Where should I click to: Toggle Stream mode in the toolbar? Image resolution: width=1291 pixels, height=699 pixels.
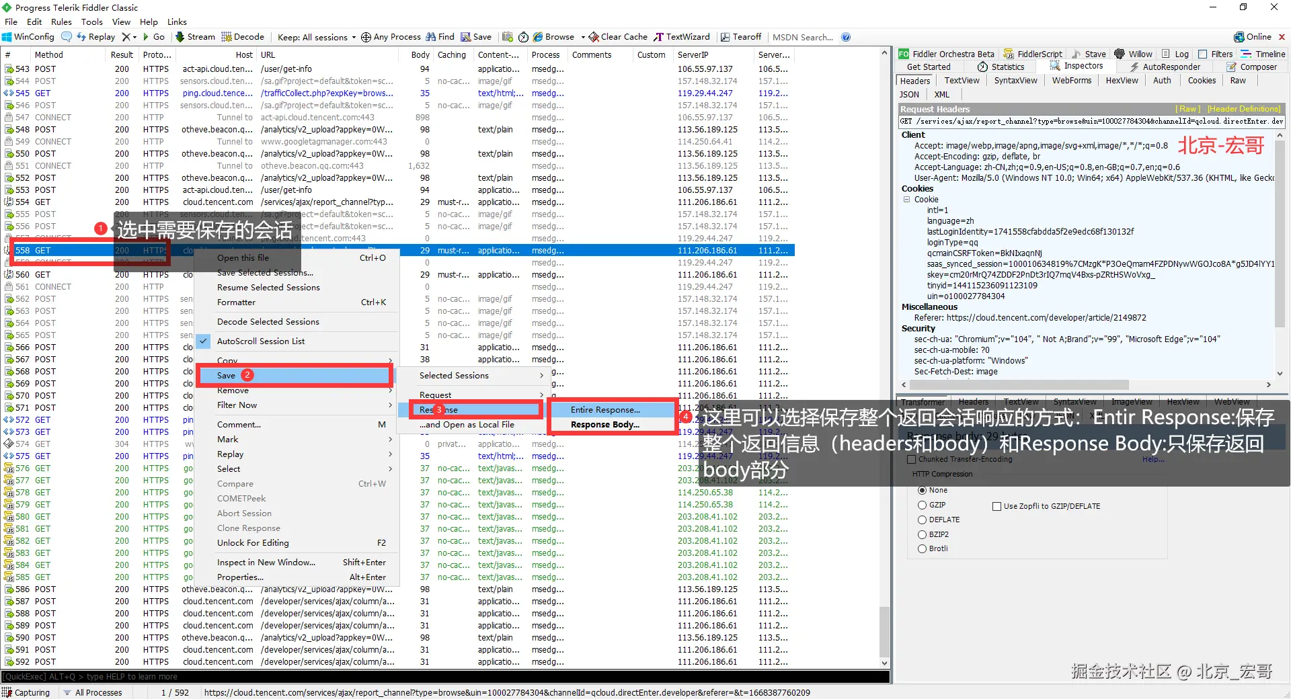pyautogui.click(x=195, y=37)
